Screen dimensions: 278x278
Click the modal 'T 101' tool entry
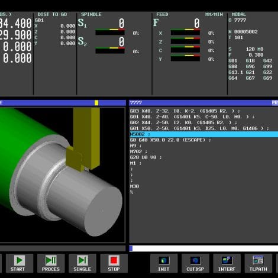[236, 38]
